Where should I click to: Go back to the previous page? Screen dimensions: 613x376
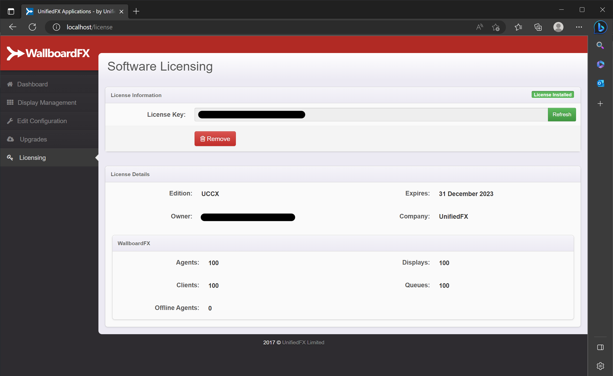coord(12,27)
